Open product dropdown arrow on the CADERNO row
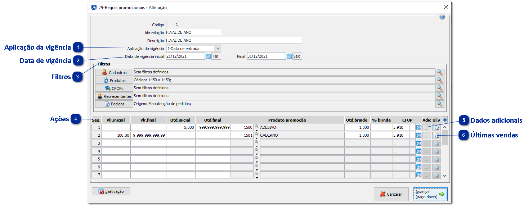Viewport: 528px width, 209px height. [x=257, y=138]
